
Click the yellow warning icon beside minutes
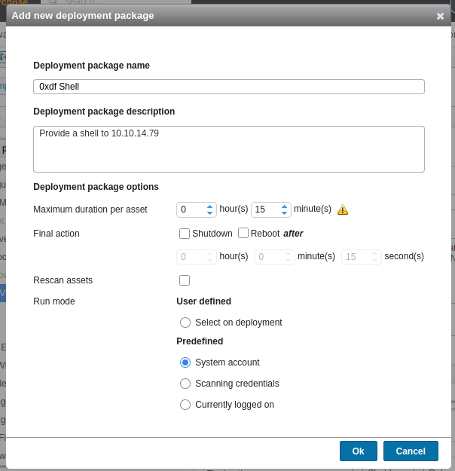click(x=343, y=210)
